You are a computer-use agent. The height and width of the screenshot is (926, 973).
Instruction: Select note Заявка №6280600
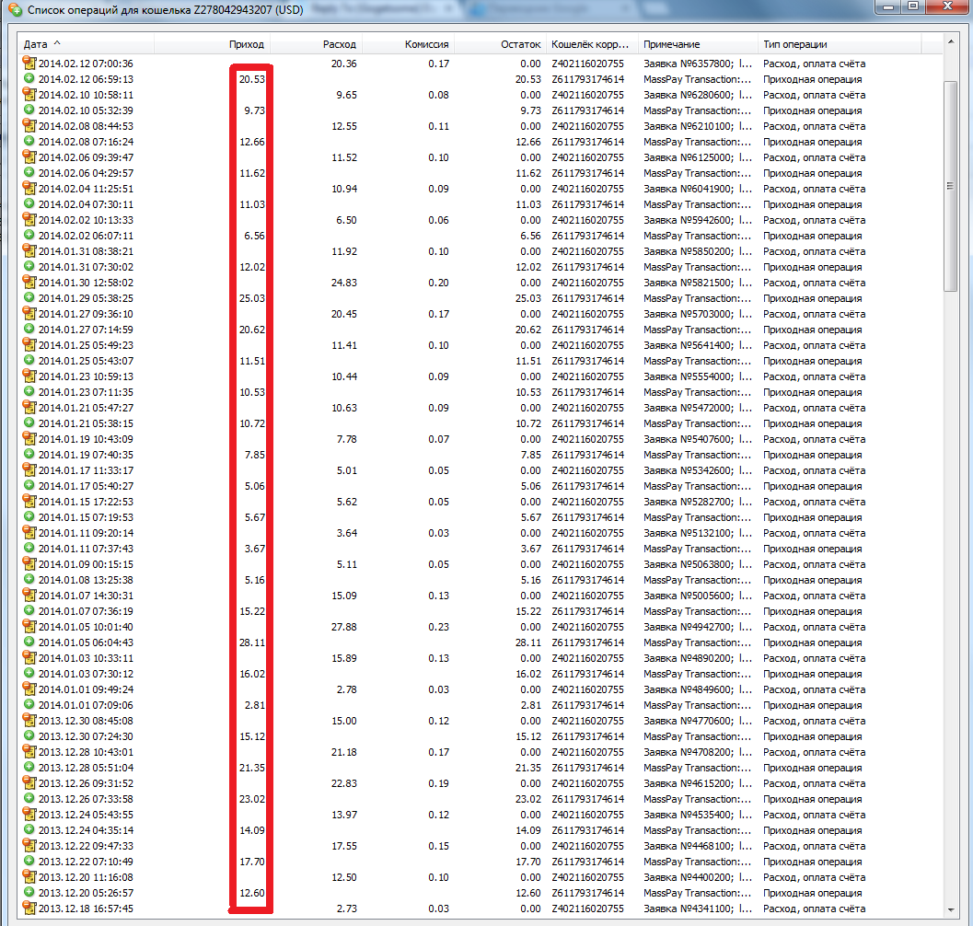[698, 95]
